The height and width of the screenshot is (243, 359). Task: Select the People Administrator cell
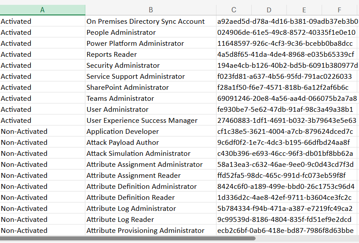pyautogui.click(x=121, y=33)
